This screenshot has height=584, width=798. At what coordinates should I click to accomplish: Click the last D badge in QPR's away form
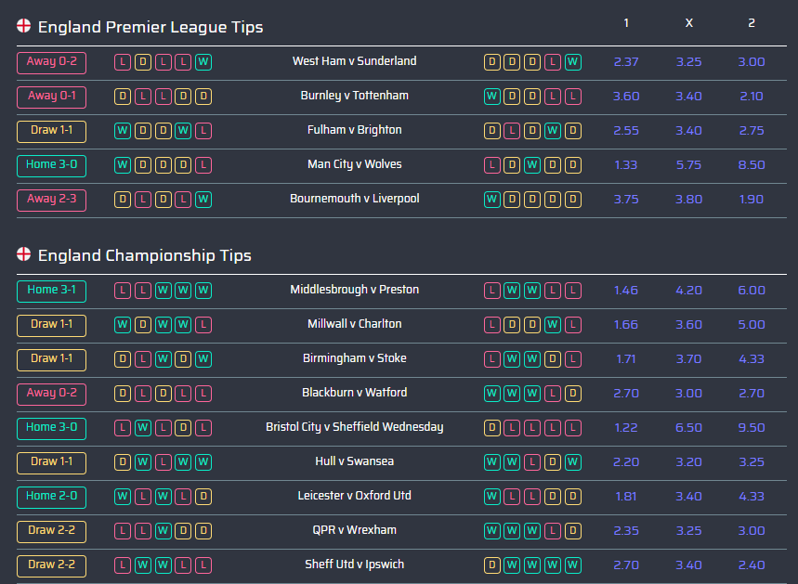[573, 530]
